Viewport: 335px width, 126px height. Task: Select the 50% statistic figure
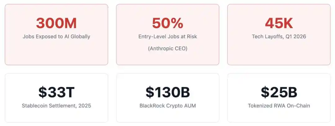[x=167, y=23]
